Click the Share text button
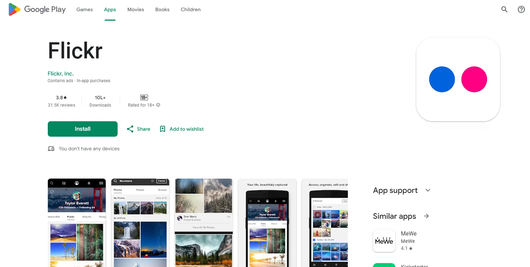 pyautogui.click(x=143, y=129)
